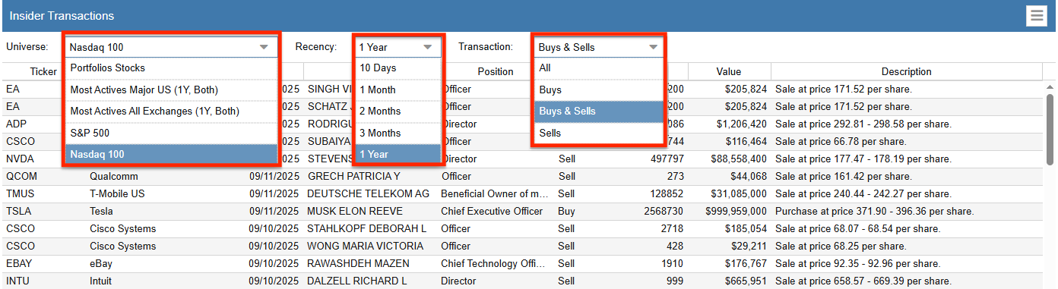
Task: Click Buy transaction cell in TSLA row
Action: click(567, 211)
